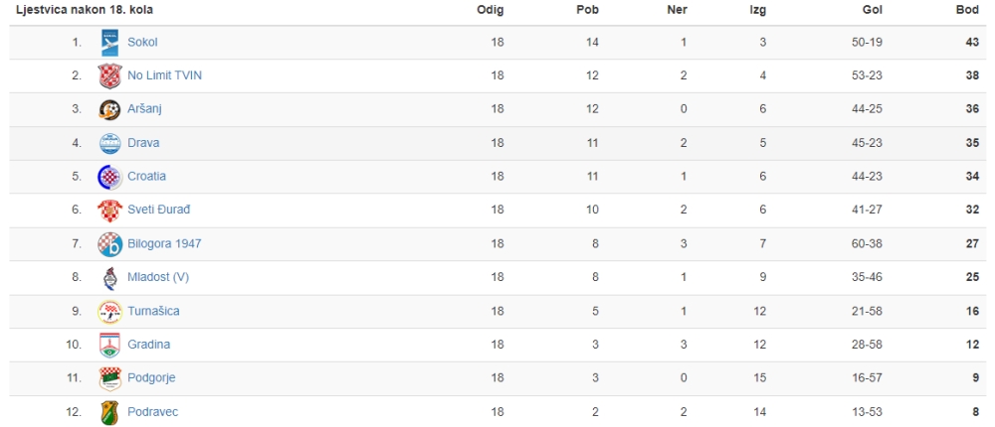Open the Sveti Đurađ team link
The image size is (995, 427).
158,211
